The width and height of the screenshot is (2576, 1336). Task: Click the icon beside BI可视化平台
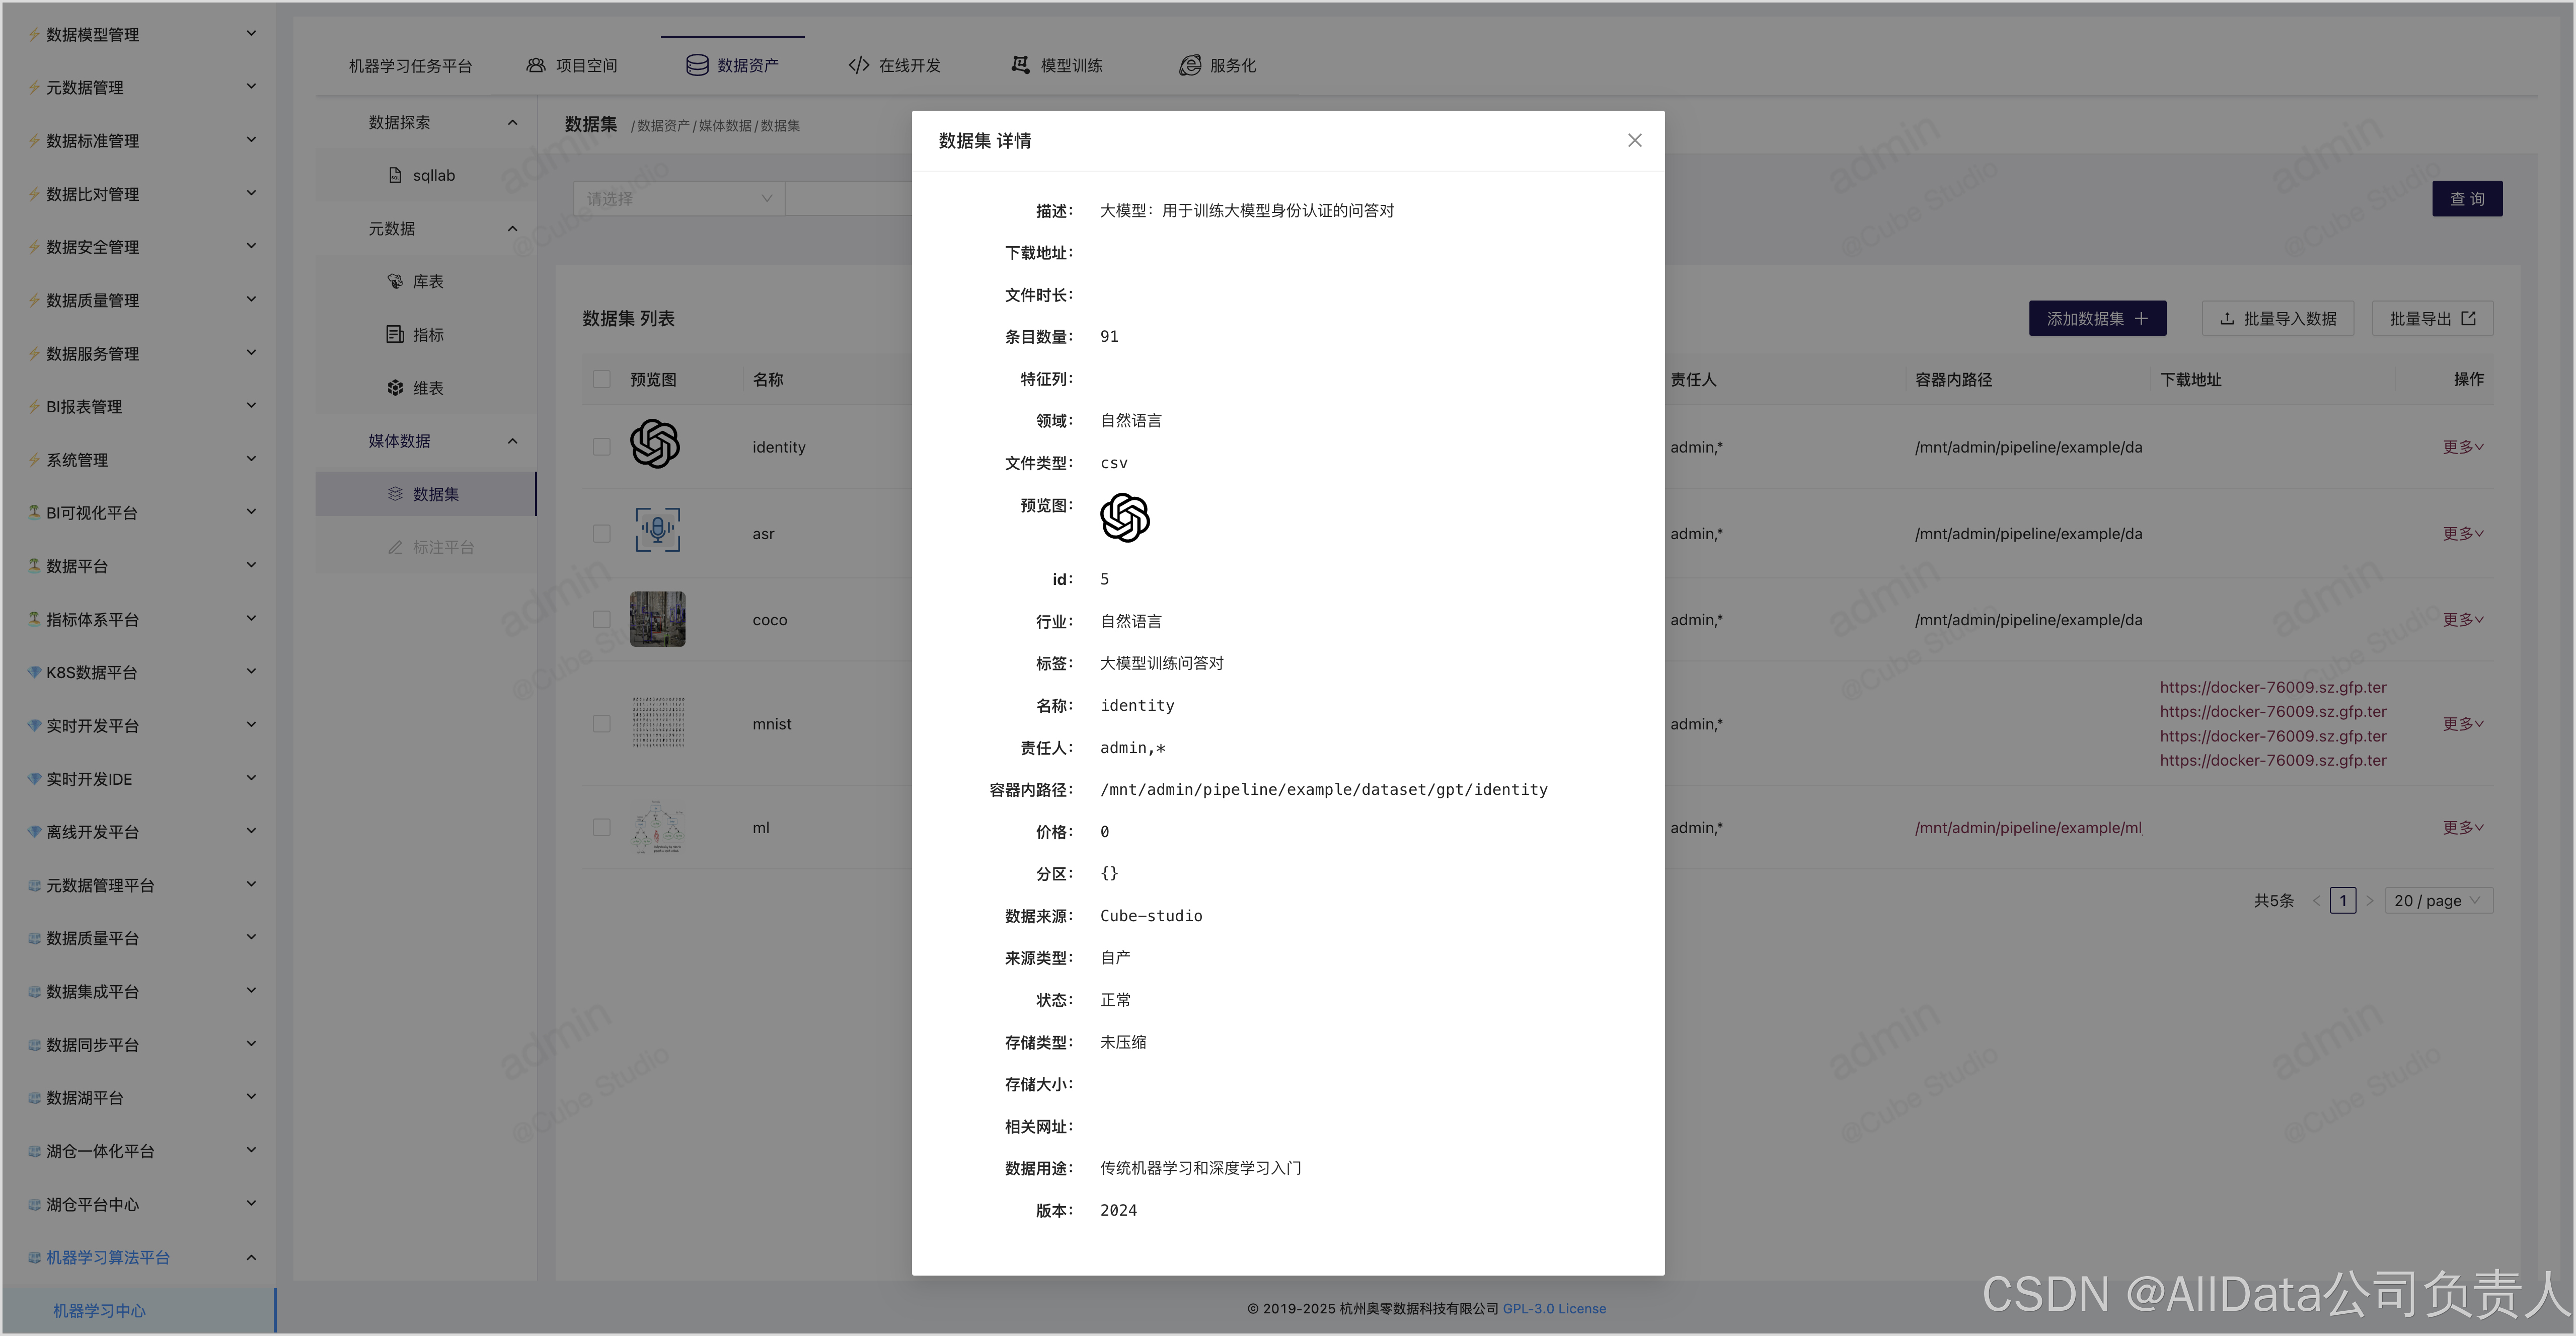(34, 512)
